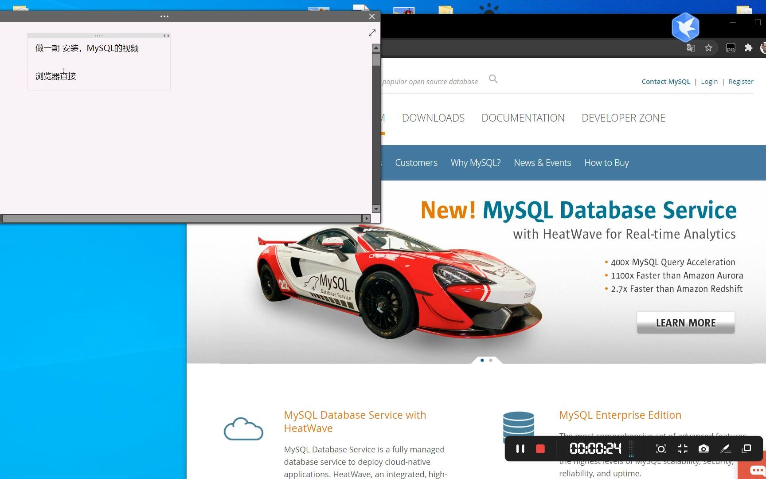Open the region capture icon in recorder toolbar
The height and width of the screenshot is (479, 766).
[x=661, y=449]
